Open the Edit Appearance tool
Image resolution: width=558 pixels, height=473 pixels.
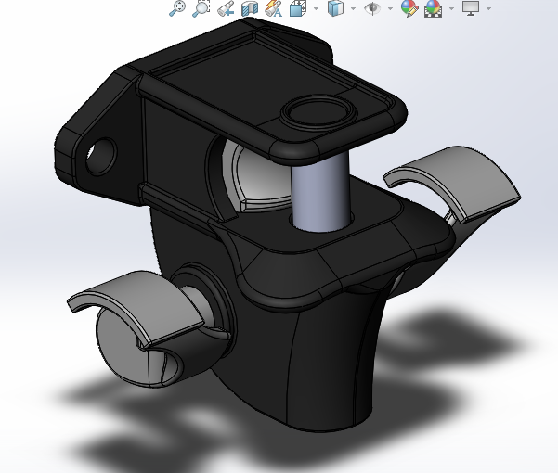409,8
